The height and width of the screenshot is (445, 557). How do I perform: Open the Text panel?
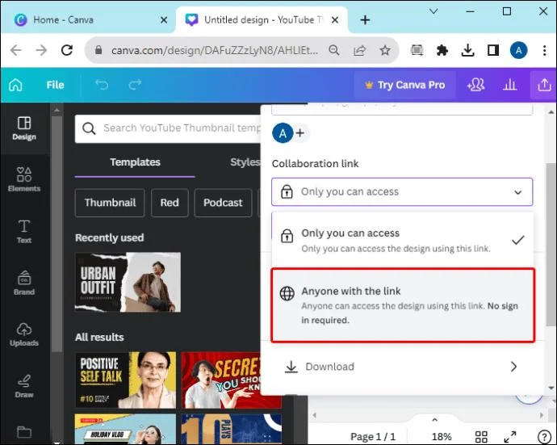pyautogui.click(x=24, y=232)
